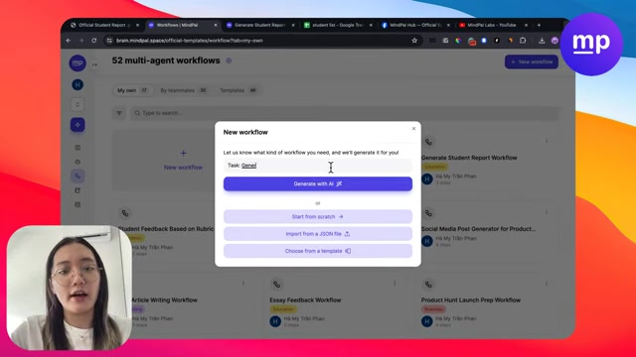636x357 pixels.
Task: Click the H user avatar in sidebar
Action: coord(78,84)
